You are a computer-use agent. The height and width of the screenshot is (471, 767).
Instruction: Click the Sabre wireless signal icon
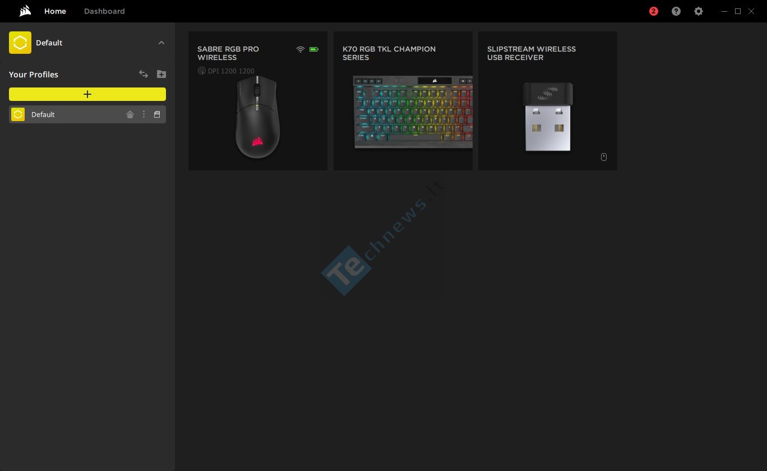(x=301, y=49)
